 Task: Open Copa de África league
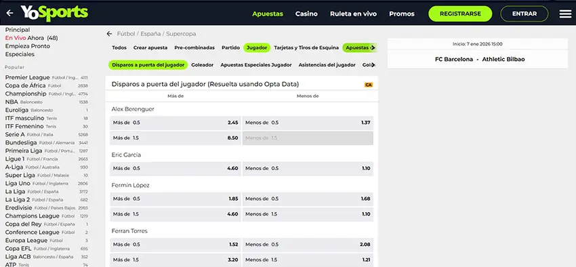coord(46,85)
